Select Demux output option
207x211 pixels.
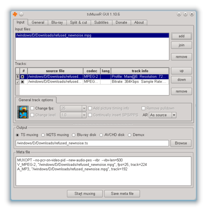[x=129, y=135]
